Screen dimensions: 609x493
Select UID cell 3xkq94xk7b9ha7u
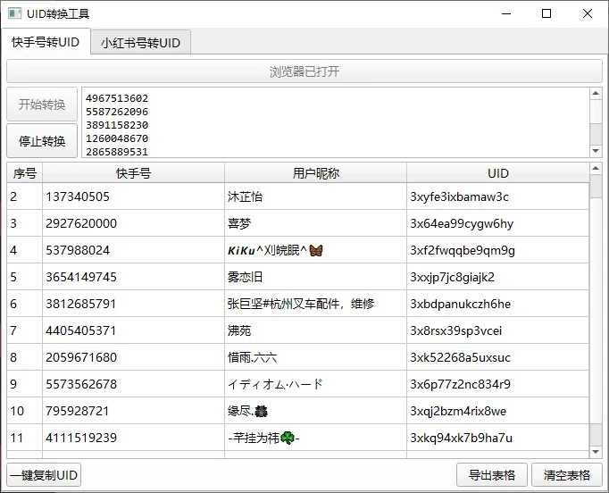pos(498,438)
